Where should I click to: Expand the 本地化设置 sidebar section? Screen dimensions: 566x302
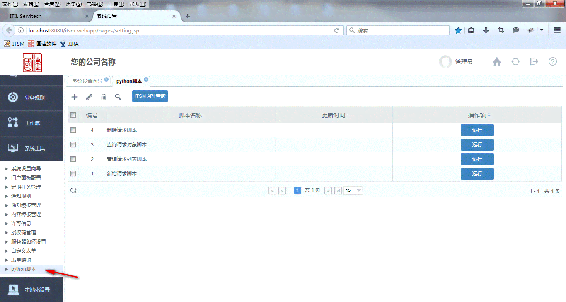31,290
